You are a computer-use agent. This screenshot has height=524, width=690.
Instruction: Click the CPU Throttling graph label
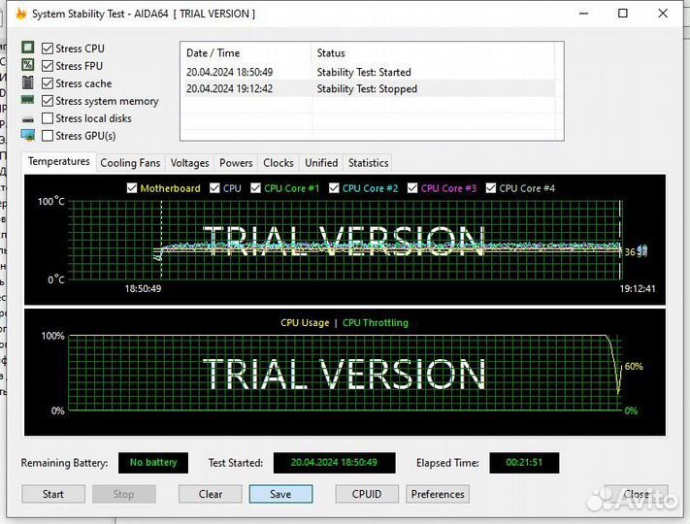point(376,323)
